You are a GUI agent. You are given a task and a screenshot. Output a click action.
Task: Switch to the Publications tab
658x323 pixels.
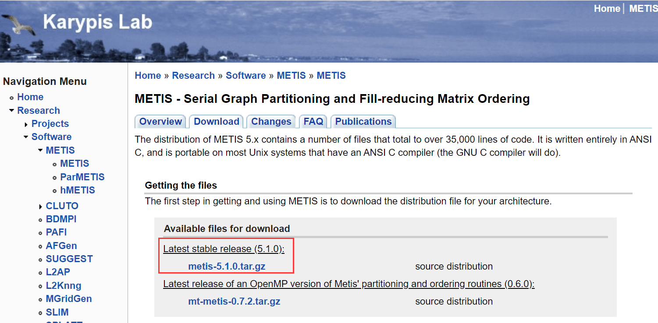click(363, 121)
